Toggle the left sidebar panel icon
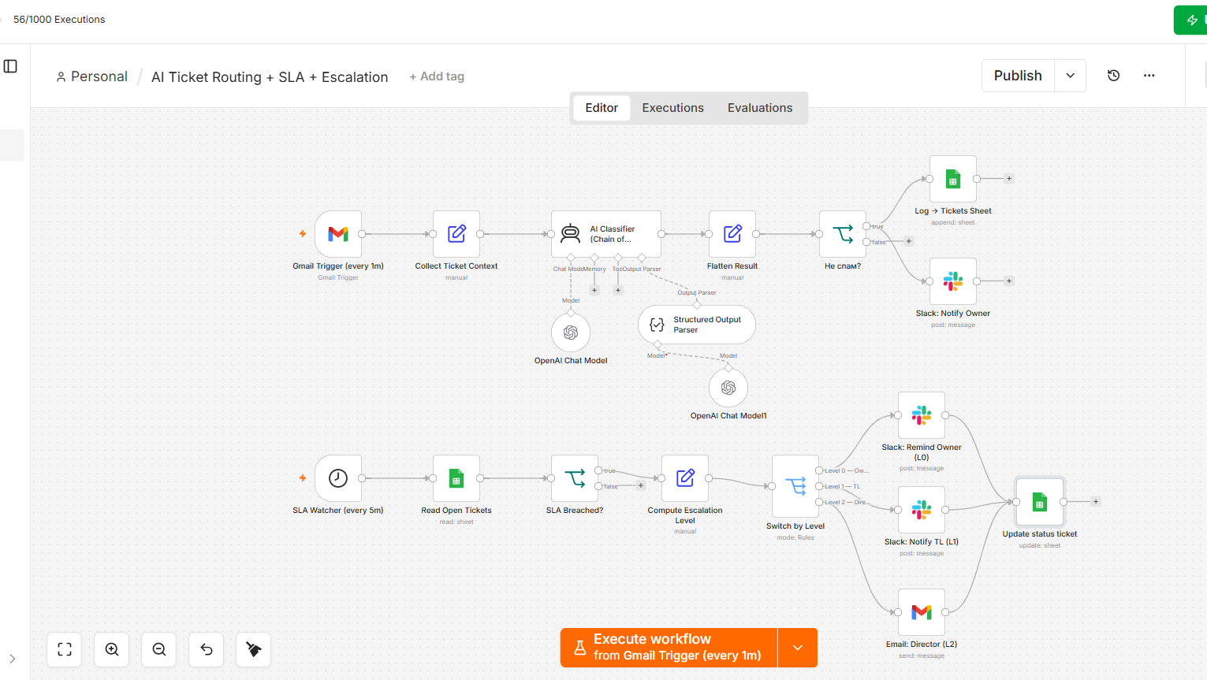Screen dimensions: 1207x680 [x=10, y=66]
